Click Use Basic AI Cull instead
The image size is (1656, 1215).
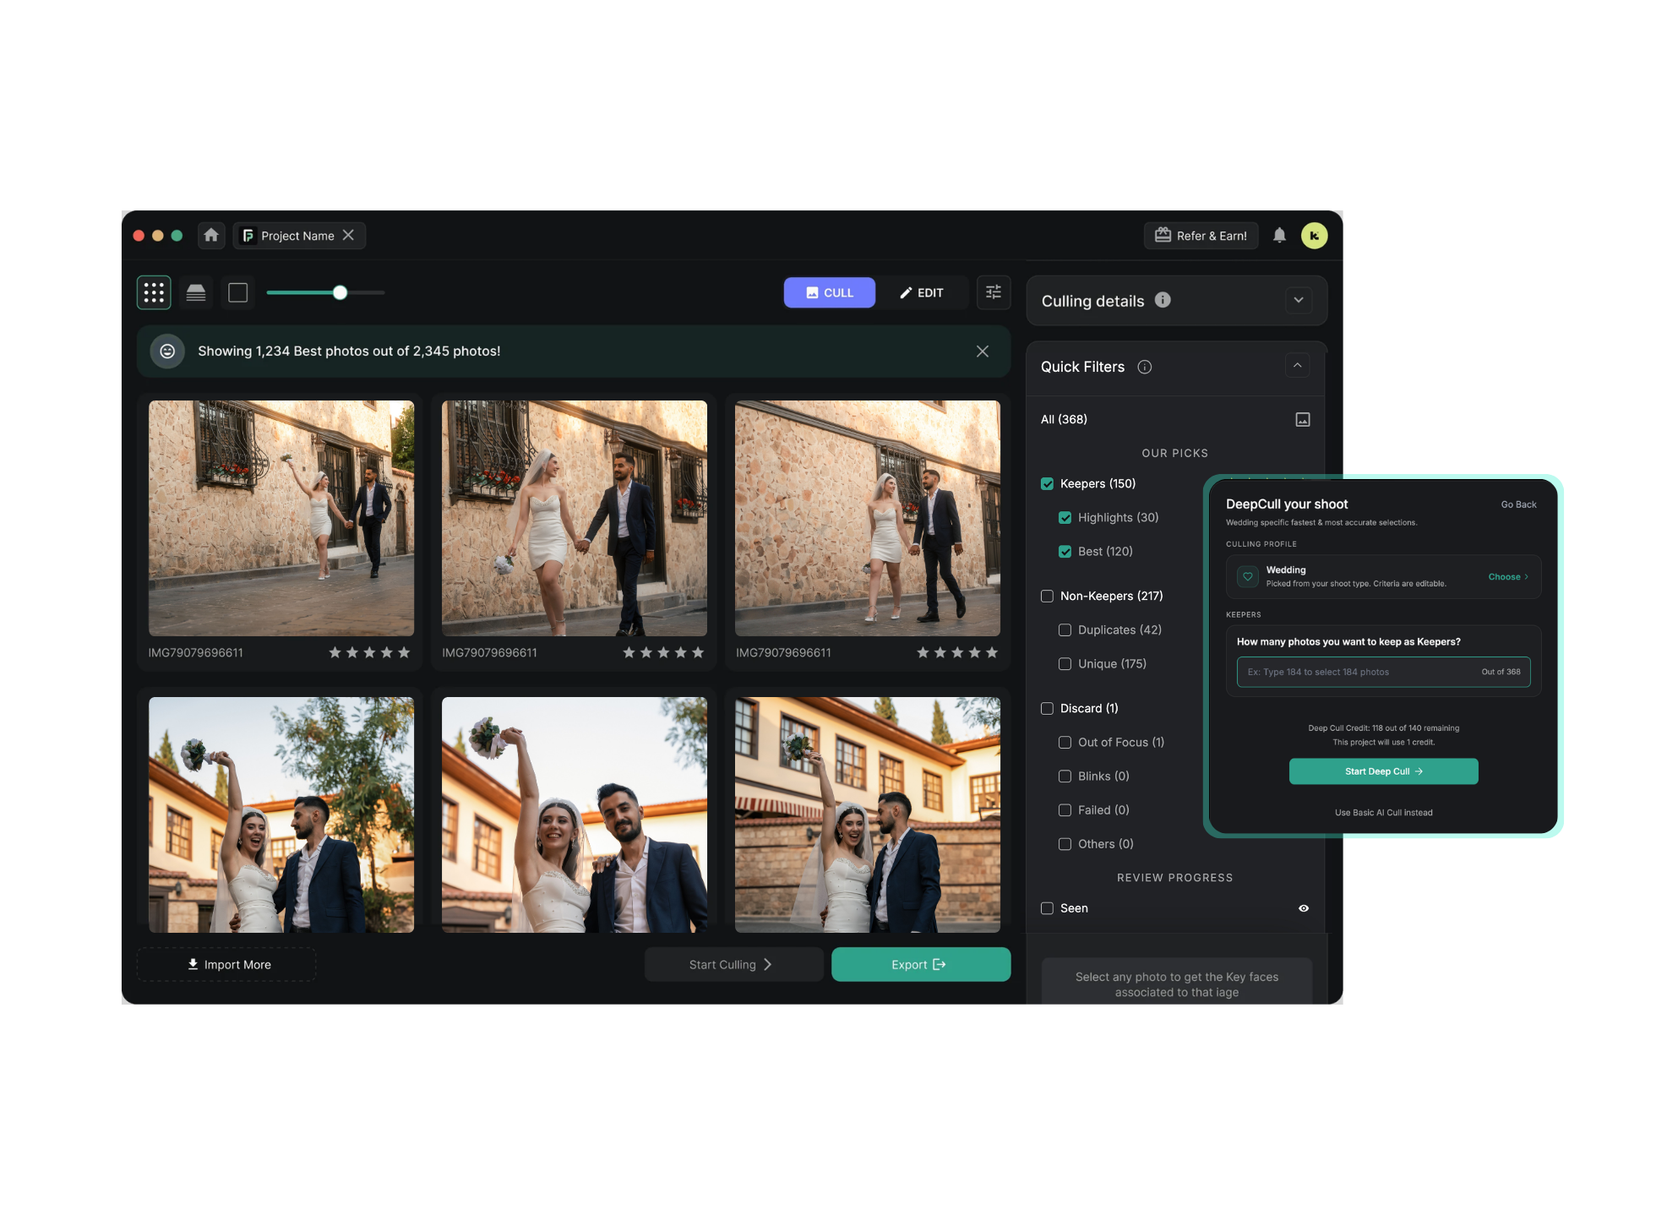[x=1383, y=813]
